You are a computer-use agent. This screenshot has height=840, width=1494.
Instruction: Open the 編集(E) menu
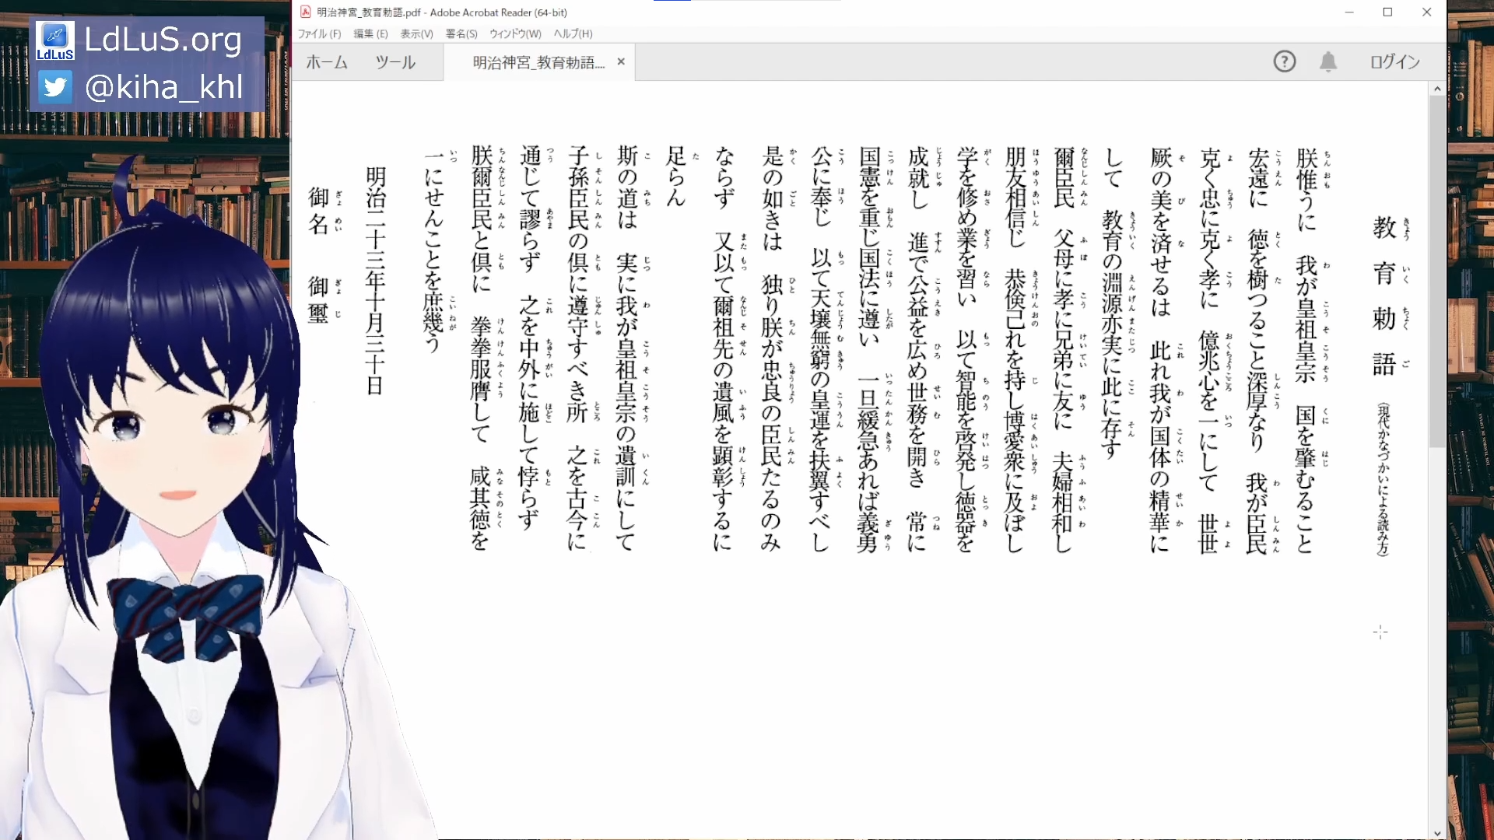click(370, 33)
